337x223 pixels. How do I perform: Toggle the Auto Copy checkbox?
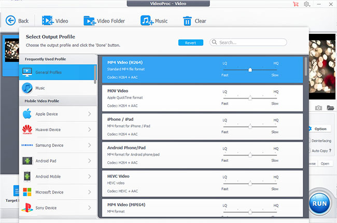[x=309, y=150]
